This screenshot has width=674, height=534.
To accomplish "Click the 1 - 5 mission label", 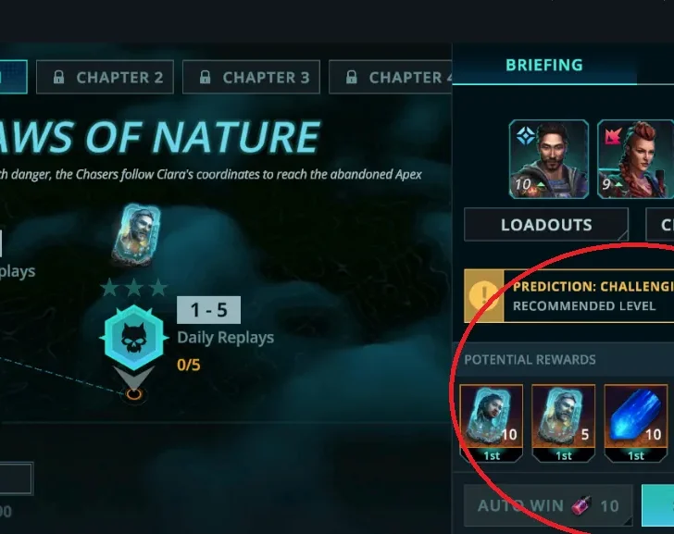I will pos(208,310).
